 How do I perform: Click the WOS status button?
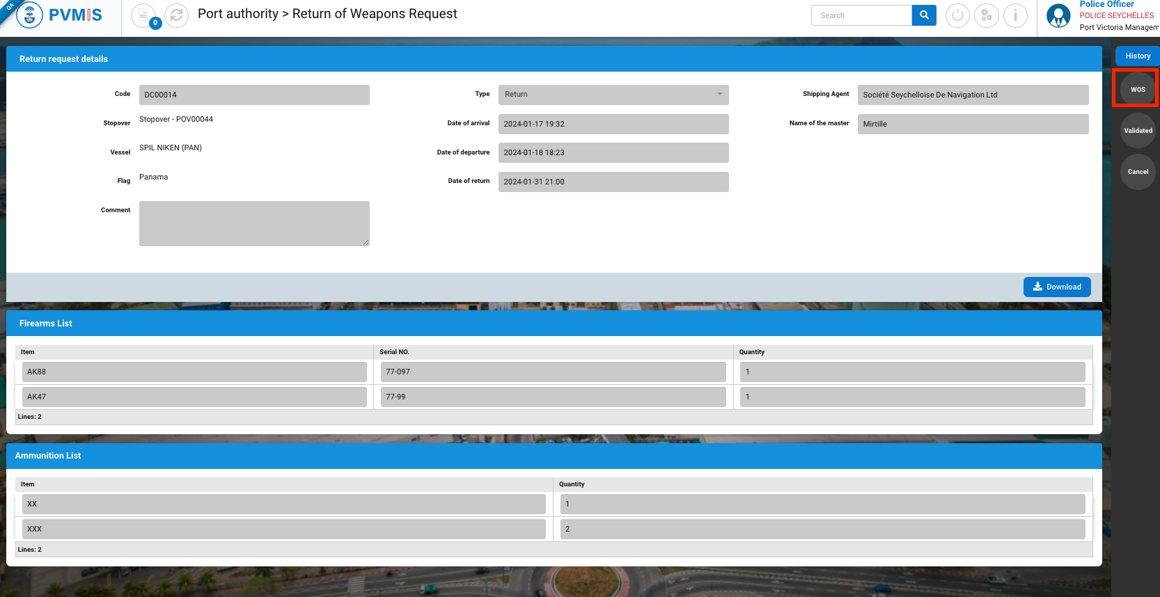click(x=1138, y=89)
